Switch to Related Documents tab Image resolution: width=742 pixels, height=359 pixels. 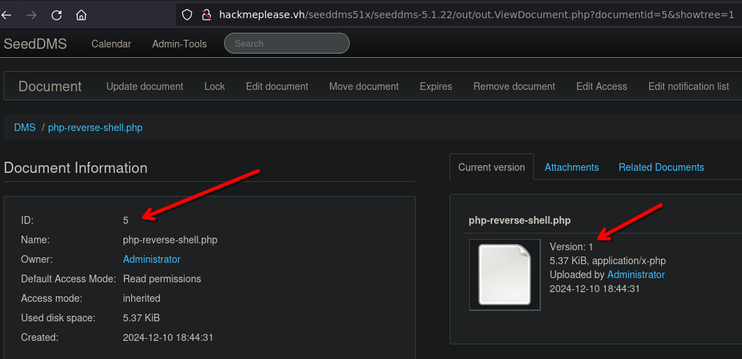click(x=661, y=167)
